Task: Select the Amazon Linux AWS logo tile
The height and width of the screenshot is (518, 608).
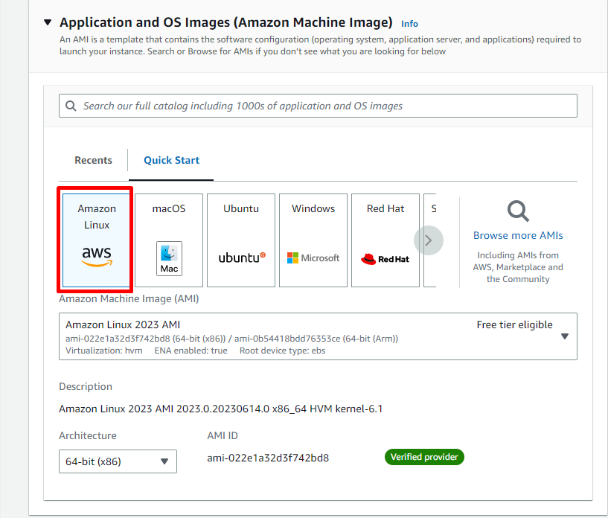Action: click(97, 240)
